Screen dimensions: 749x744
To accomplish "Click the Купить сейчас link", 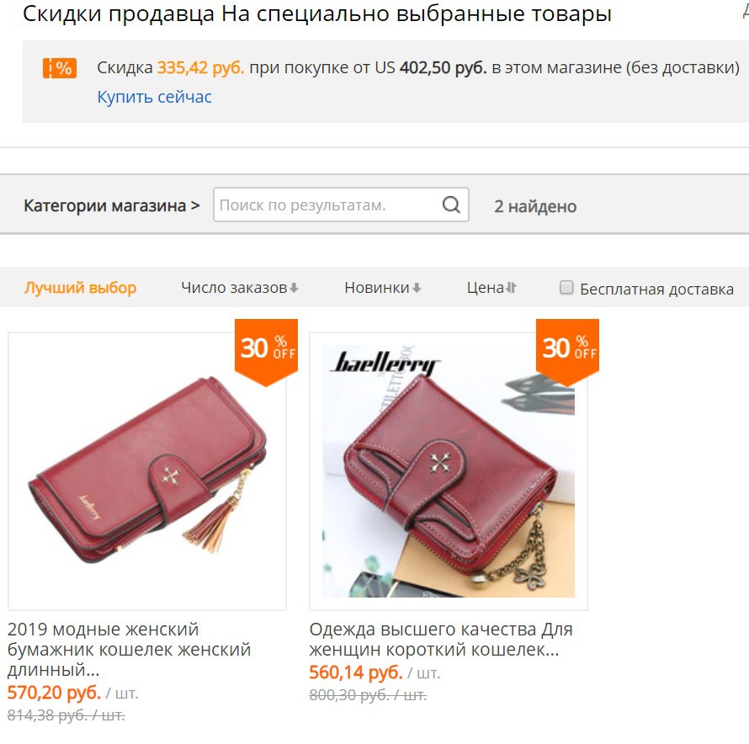I will (154, 97).
